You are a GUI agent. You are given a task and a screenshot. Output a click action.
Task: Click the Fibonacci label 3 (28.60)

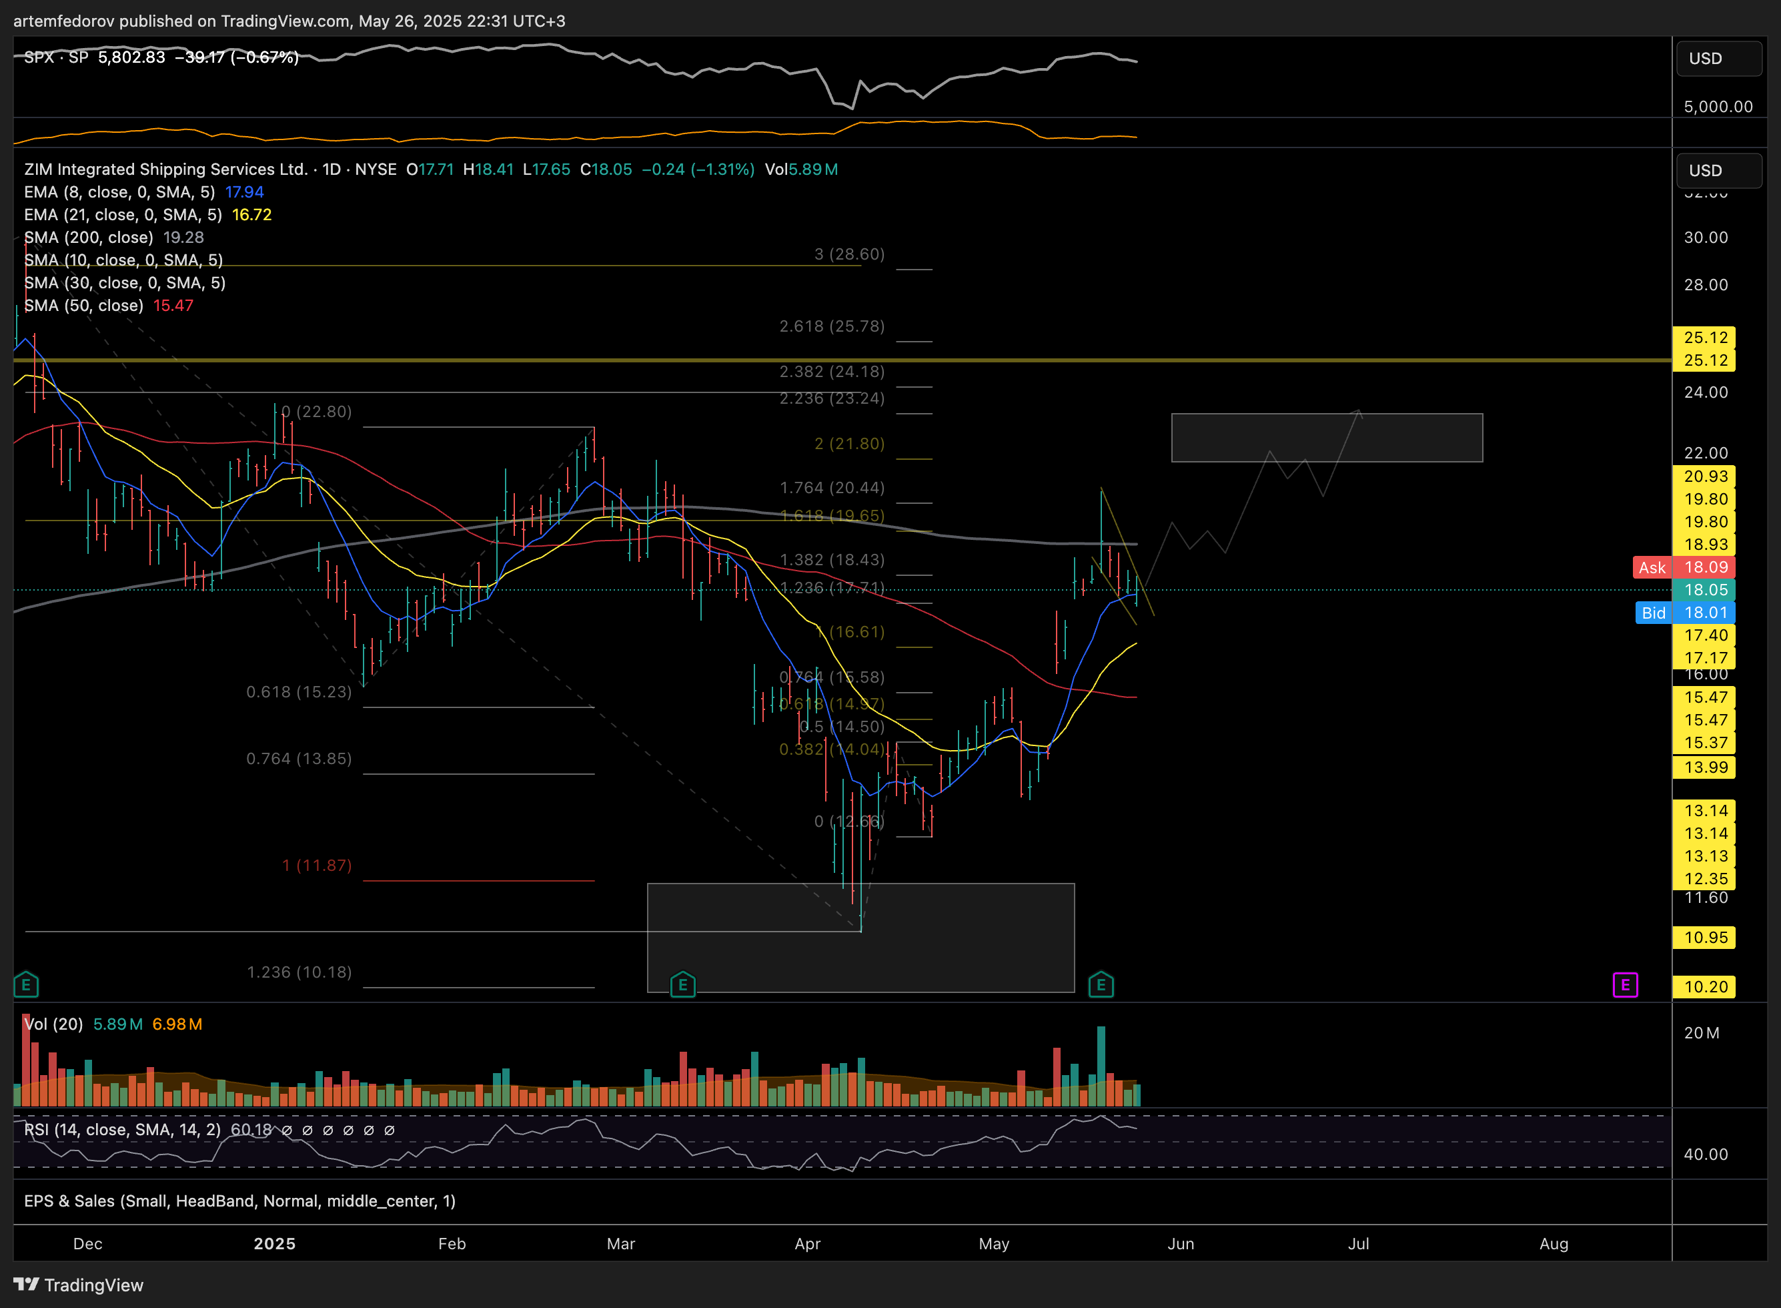pos(850,254)
